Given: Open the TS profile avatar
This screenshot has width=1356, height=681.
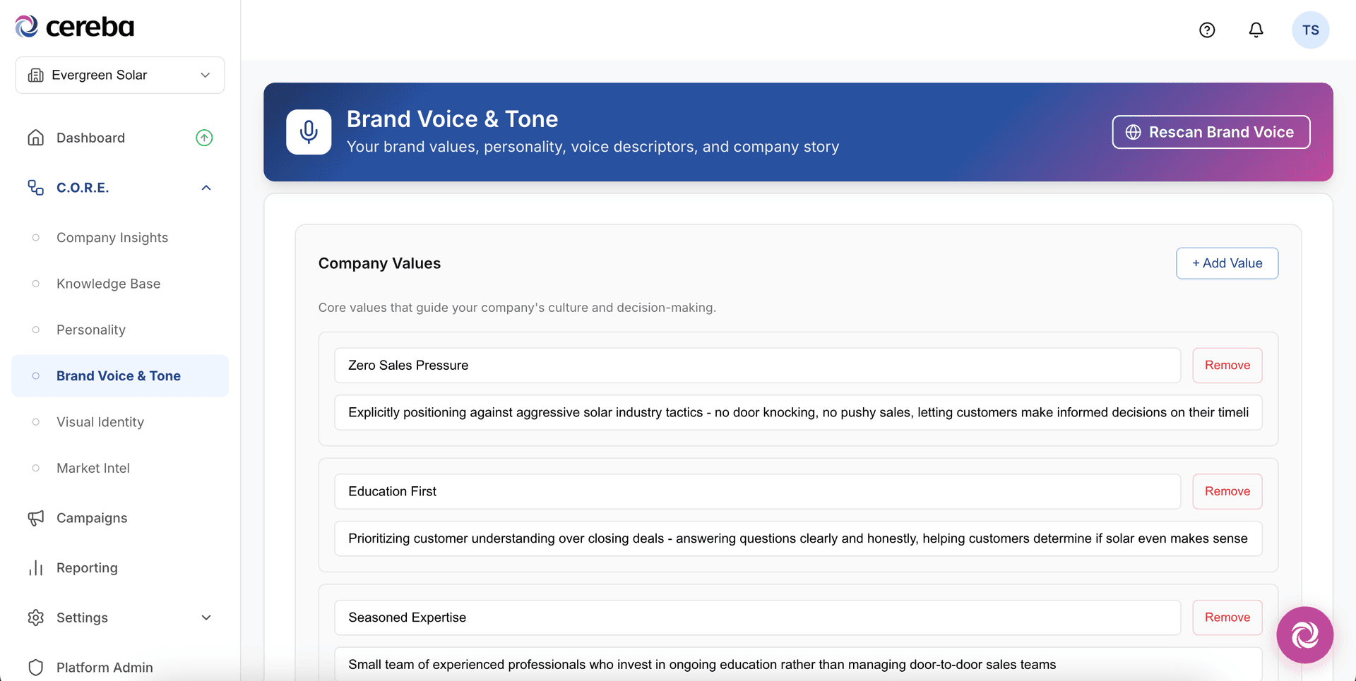Looking at the screenshot, I should [x=1311, y=30].
